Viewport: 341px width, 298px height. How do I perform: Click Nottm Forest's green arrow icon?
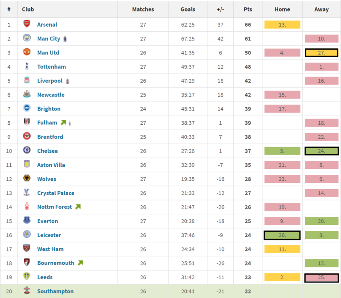point(78,207)
